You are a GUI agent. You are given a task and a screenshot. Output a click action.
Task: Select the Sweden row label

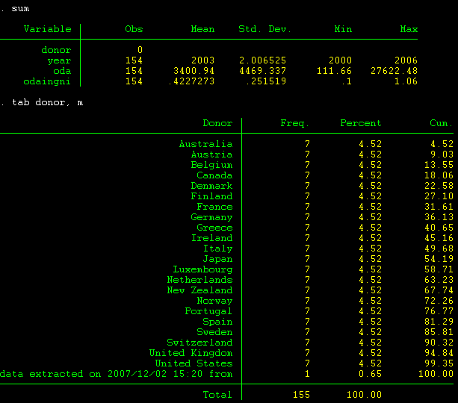(214, 332)
